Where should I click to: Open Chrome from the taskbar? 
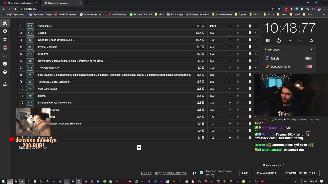point(9,181)
